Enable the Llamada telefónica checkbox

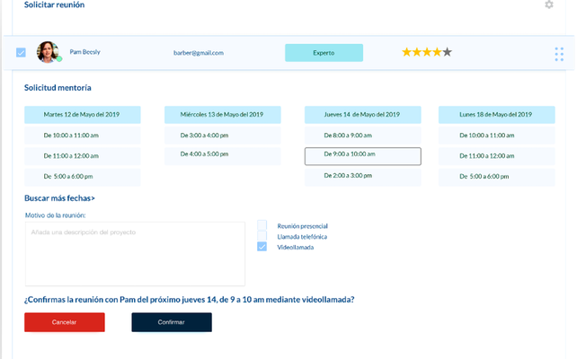(x=262, y=236)
